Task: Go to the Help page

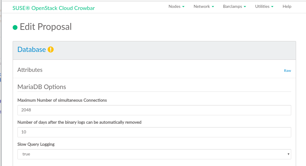Action: click(x=287, y=6)
